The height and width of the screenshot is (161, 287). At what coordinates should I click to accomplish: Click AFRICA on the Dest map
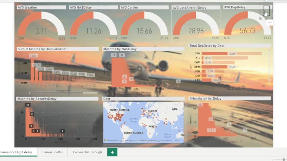(153, 126)
